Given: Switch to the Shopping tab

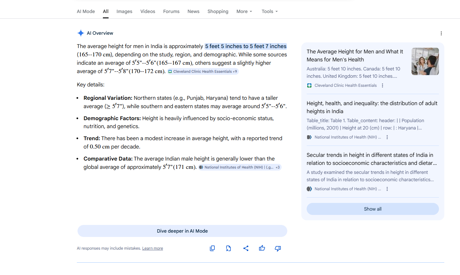Looking at the screenshot, I should 218,11.
